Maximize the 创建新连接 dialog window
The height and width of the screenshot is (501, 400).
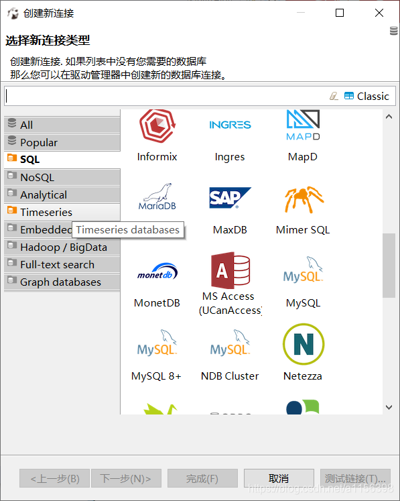pos(340,13)
